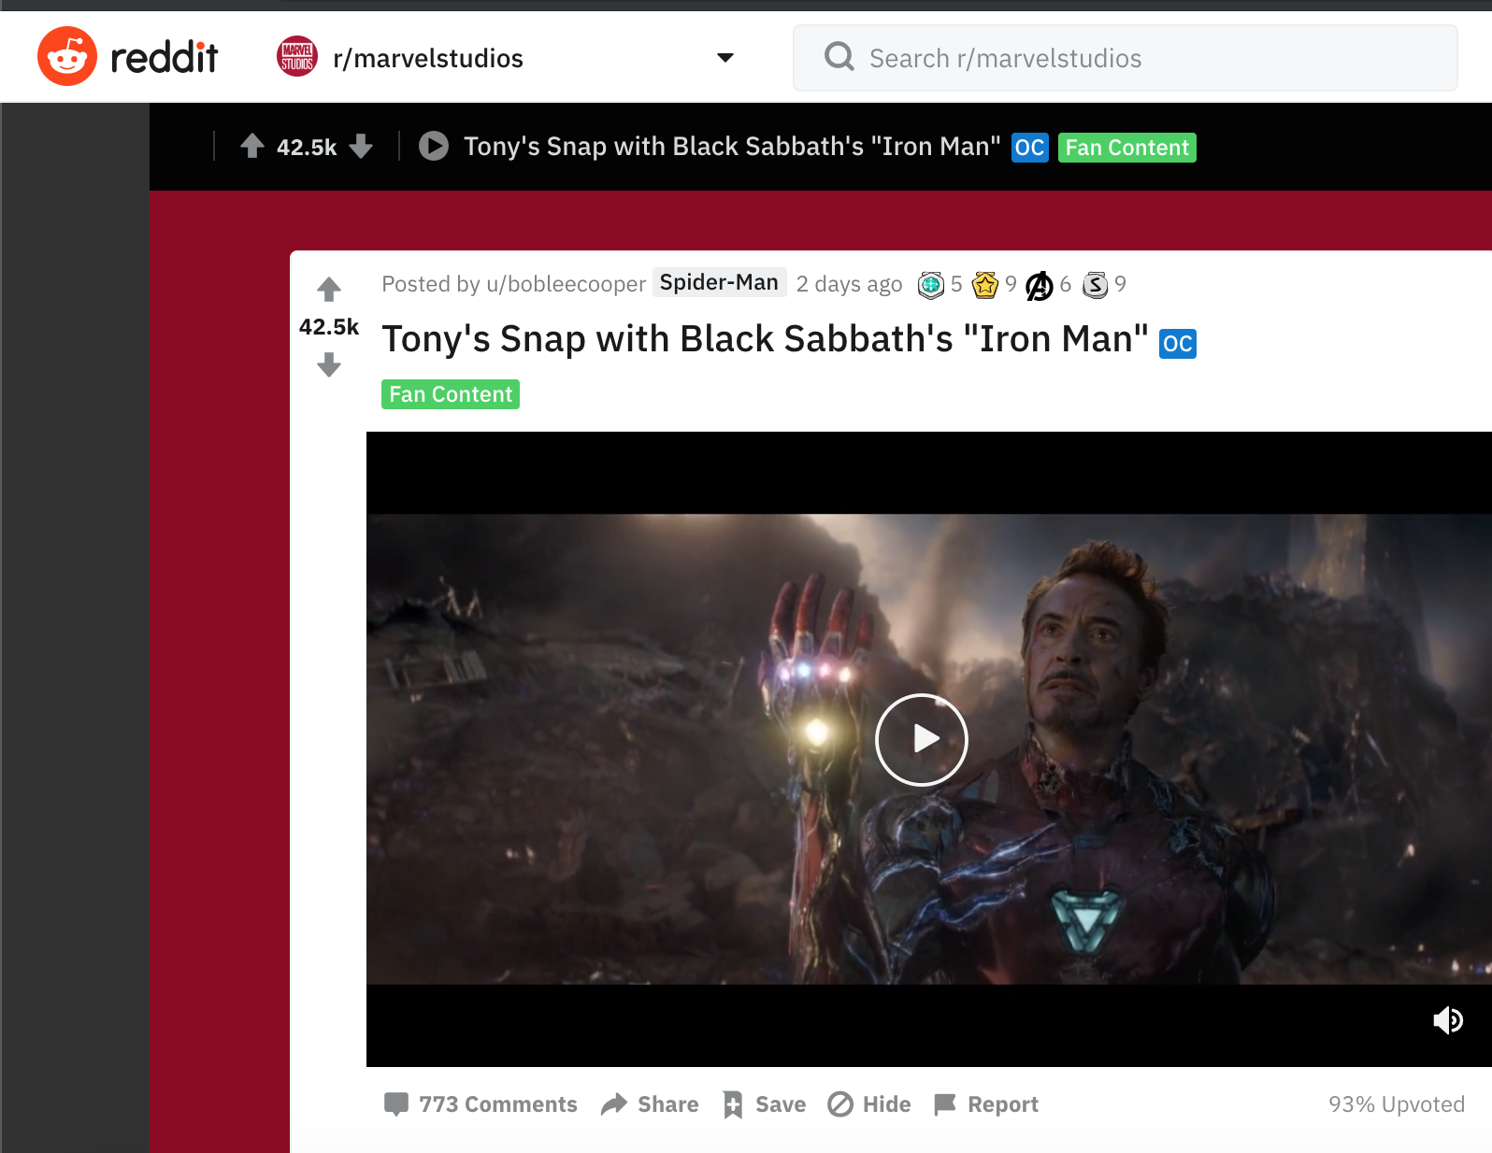The width and height of the screenshot is (1492, 1153).
Task: Toggle video sound with speaker icon
Action: (1448, 1020)
